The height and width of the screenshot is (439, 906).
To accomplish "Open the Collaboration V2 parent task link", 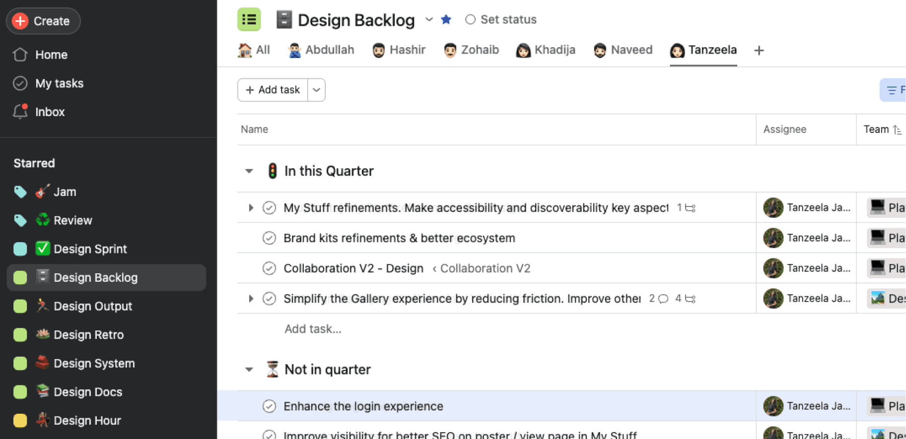I will (485, 268).
